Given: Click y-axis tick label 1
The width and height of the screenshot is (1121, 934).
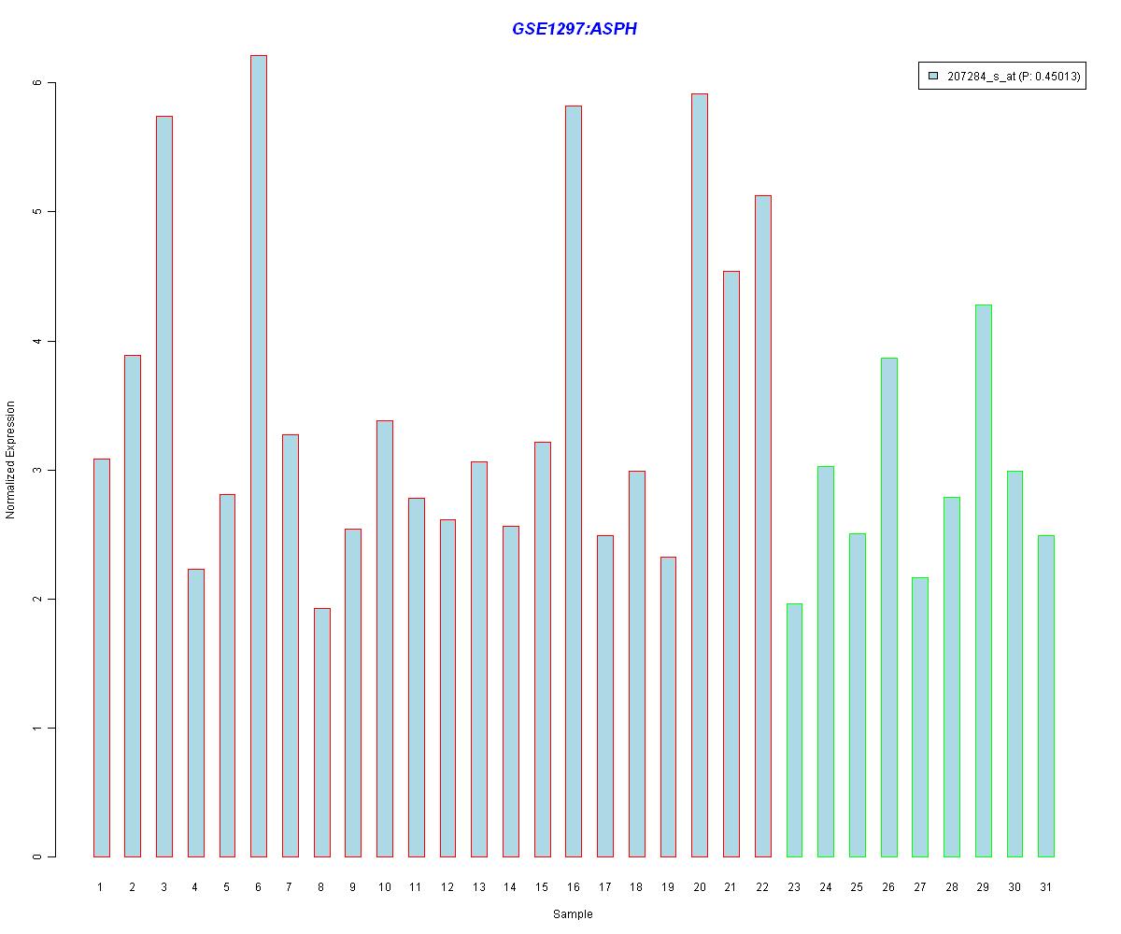Looking at the screenshot, I should (x=38, y=728).
